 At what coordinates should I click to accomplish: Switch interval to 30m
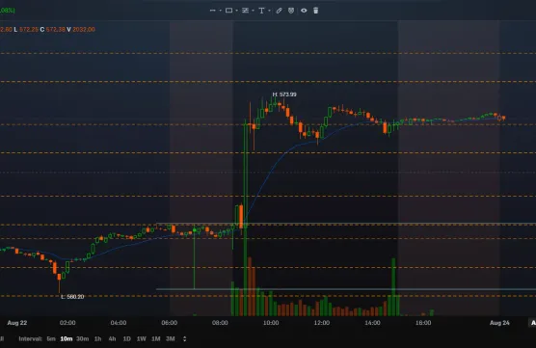pyautogui.click(x=82, y=338)
